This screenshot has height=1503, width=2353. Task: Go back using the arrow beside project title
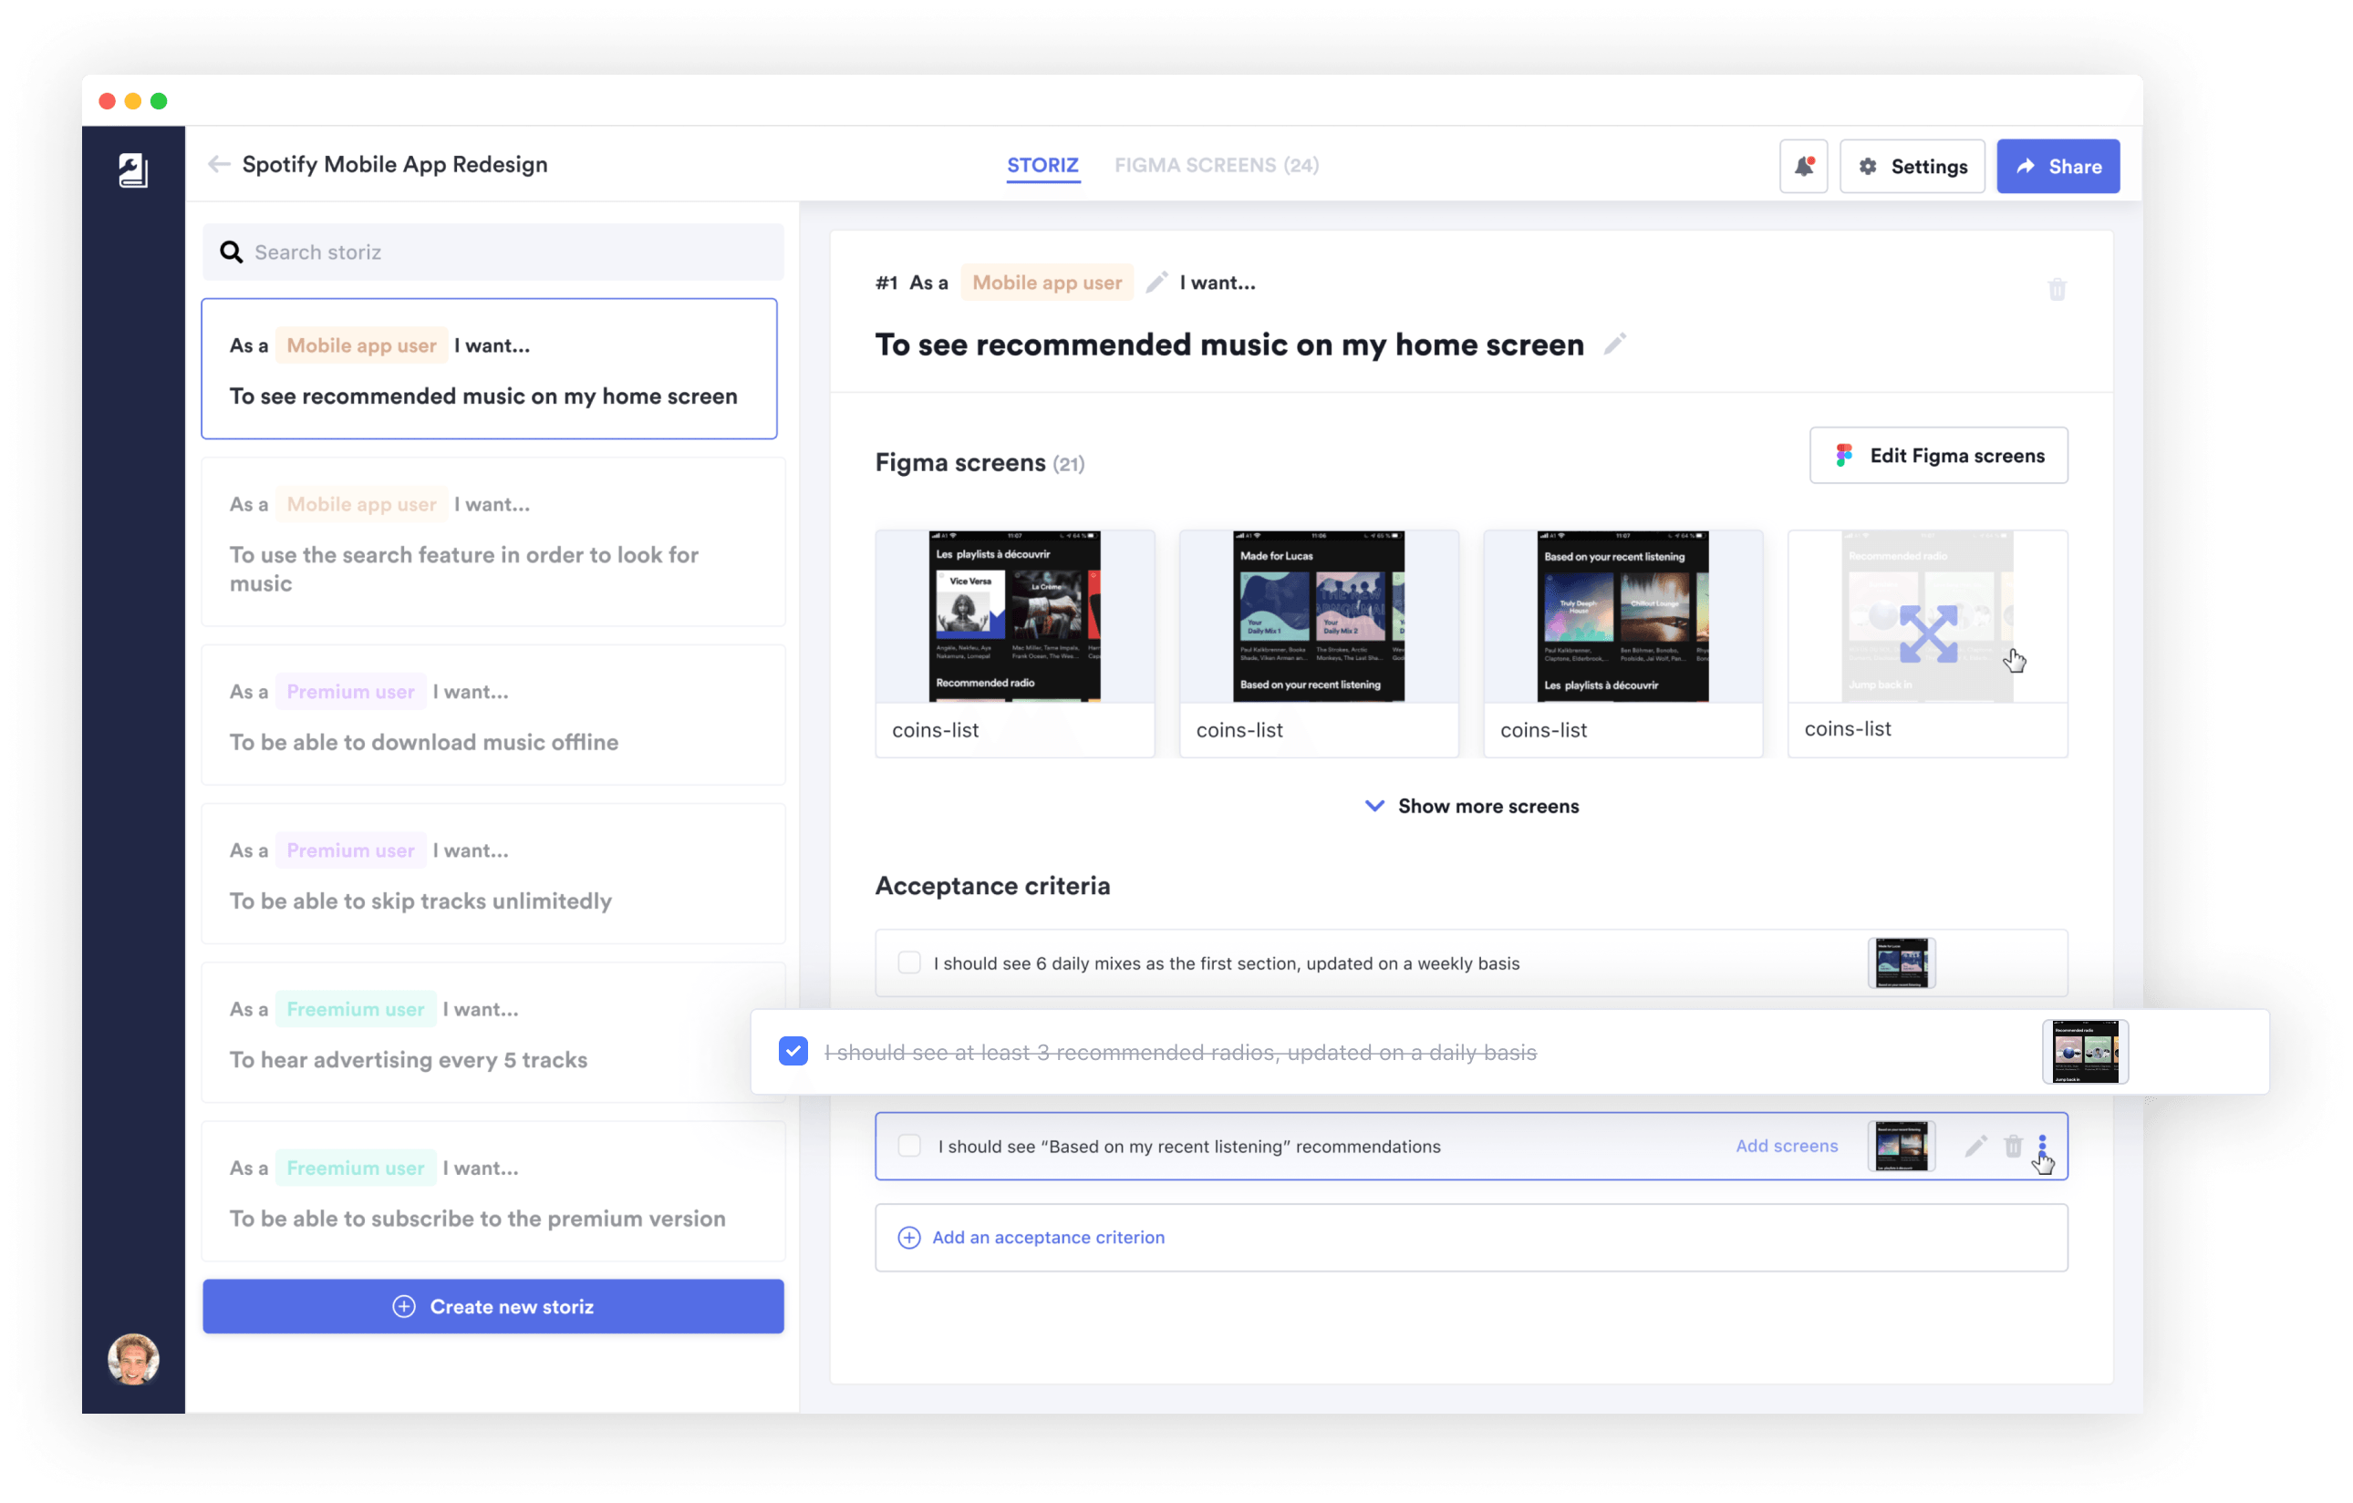click(x=219, y=164)
